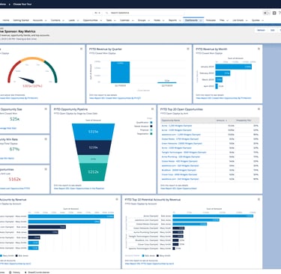Click the search magnifier icon
Viewport: 281px width, 274px height.
coord(107,13)
